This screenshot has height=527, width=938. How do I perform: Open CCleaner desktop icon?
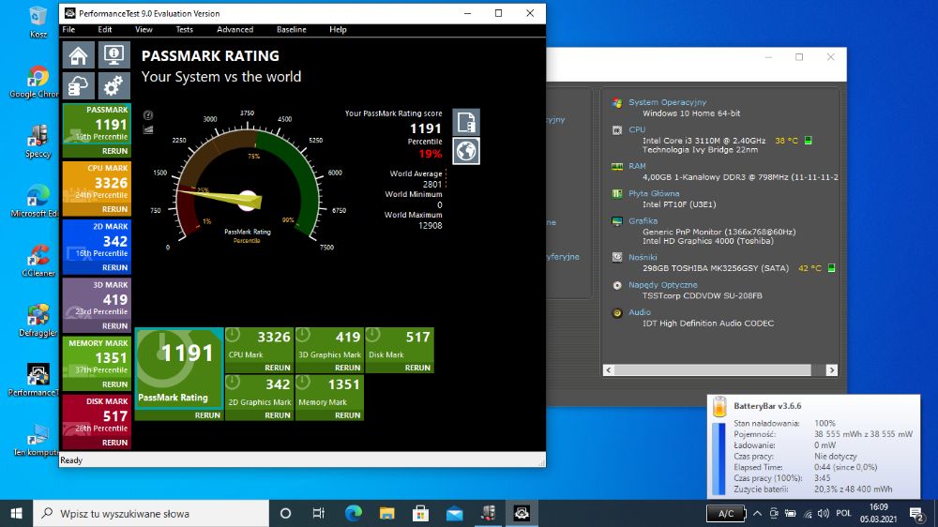38,262
